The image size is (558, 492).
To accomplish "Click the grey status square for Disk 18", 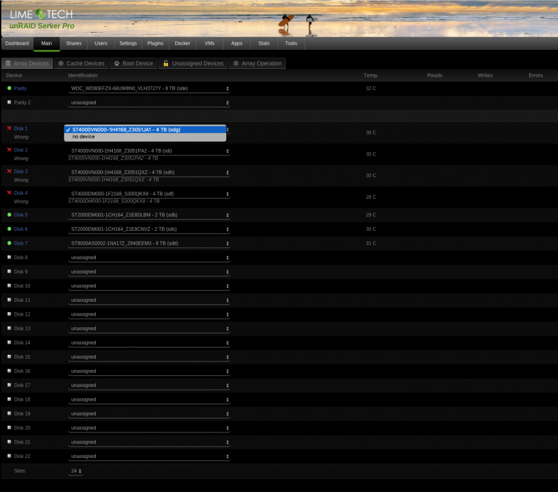I will pyautogui.click(x=9, y=399).
